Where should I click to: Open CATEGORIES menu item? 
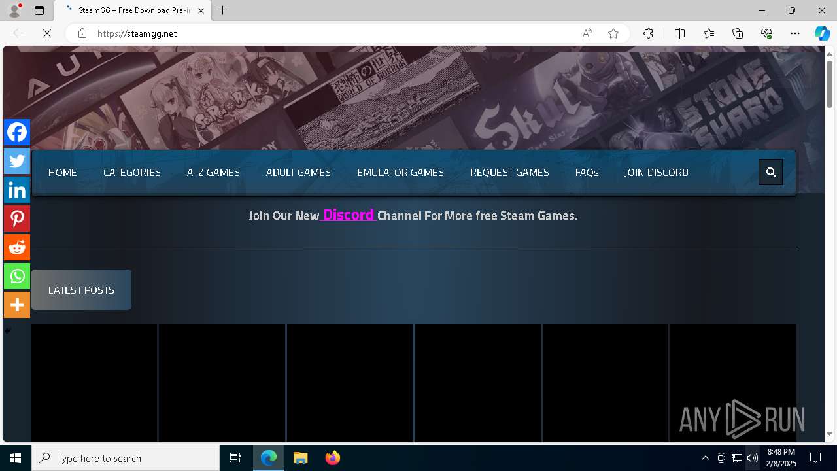132,173
